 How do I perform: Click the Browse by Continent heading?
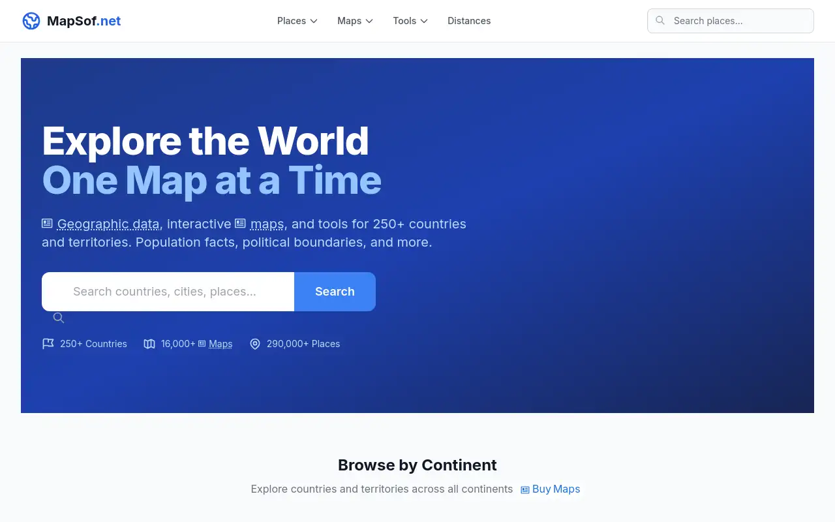pos(417,465)
